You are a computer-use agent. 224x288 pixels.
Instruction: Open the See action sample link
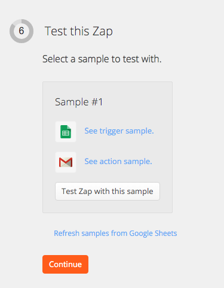tap(118, 161)
